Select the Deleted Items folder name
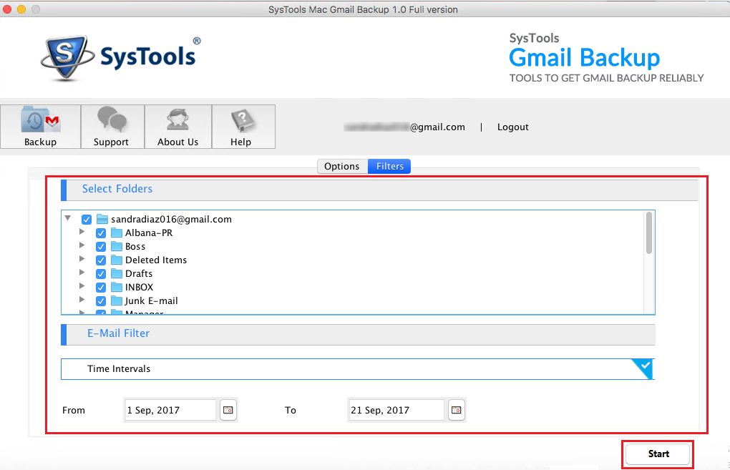Screen dimensions: 730x470 click(x=156, y=260)
